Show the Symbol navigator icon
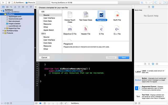The image size is (168, 105). 7,7
